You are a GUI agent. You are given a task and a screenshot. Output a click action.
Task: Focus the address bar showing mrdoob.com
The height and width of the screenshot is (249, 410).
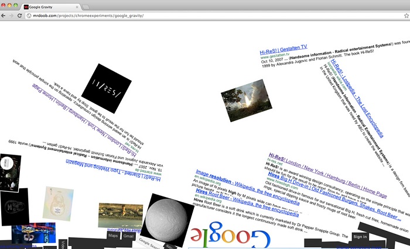(x=214, y=16)
